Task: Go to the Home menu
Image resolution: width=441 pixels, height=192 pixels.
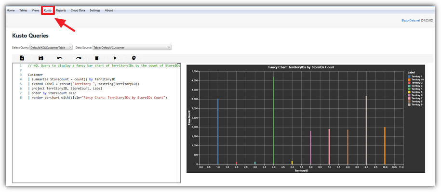Action: 11,11
